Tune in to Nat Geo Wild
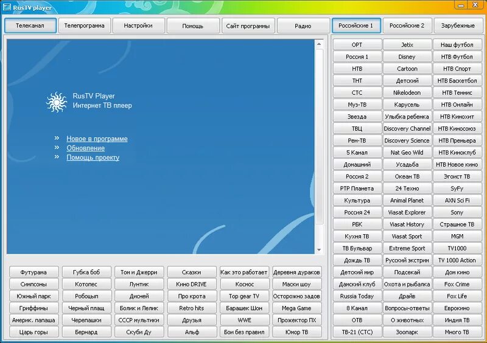Viewport: 487px width, 343px height. (407, 153)
